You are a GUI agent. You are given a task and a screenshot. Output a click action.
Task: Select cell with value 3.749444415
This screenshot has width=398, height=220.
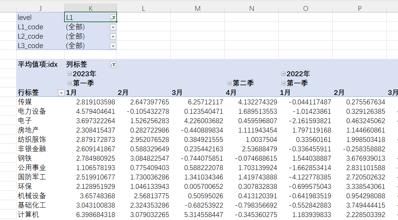pos(360,205)
